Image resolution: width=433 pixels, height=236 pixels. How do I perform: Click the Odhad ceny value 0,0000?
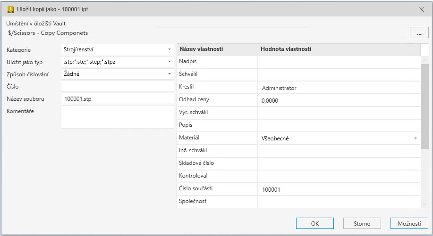(338, 100)
